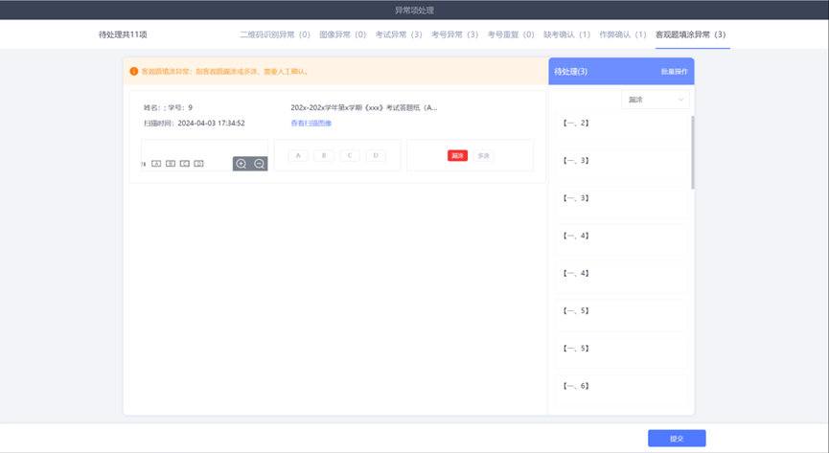Click the blue 提交 button

click(677, 439)
